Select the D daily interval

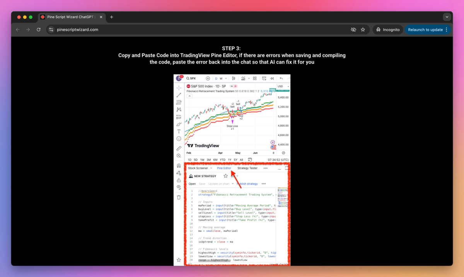pyautogui.click(x=216, y=78)
